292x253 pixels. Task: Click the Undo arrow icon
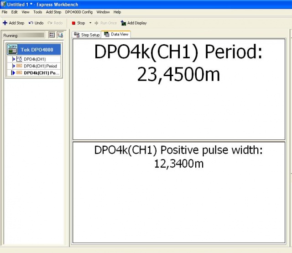coord(31,23)
